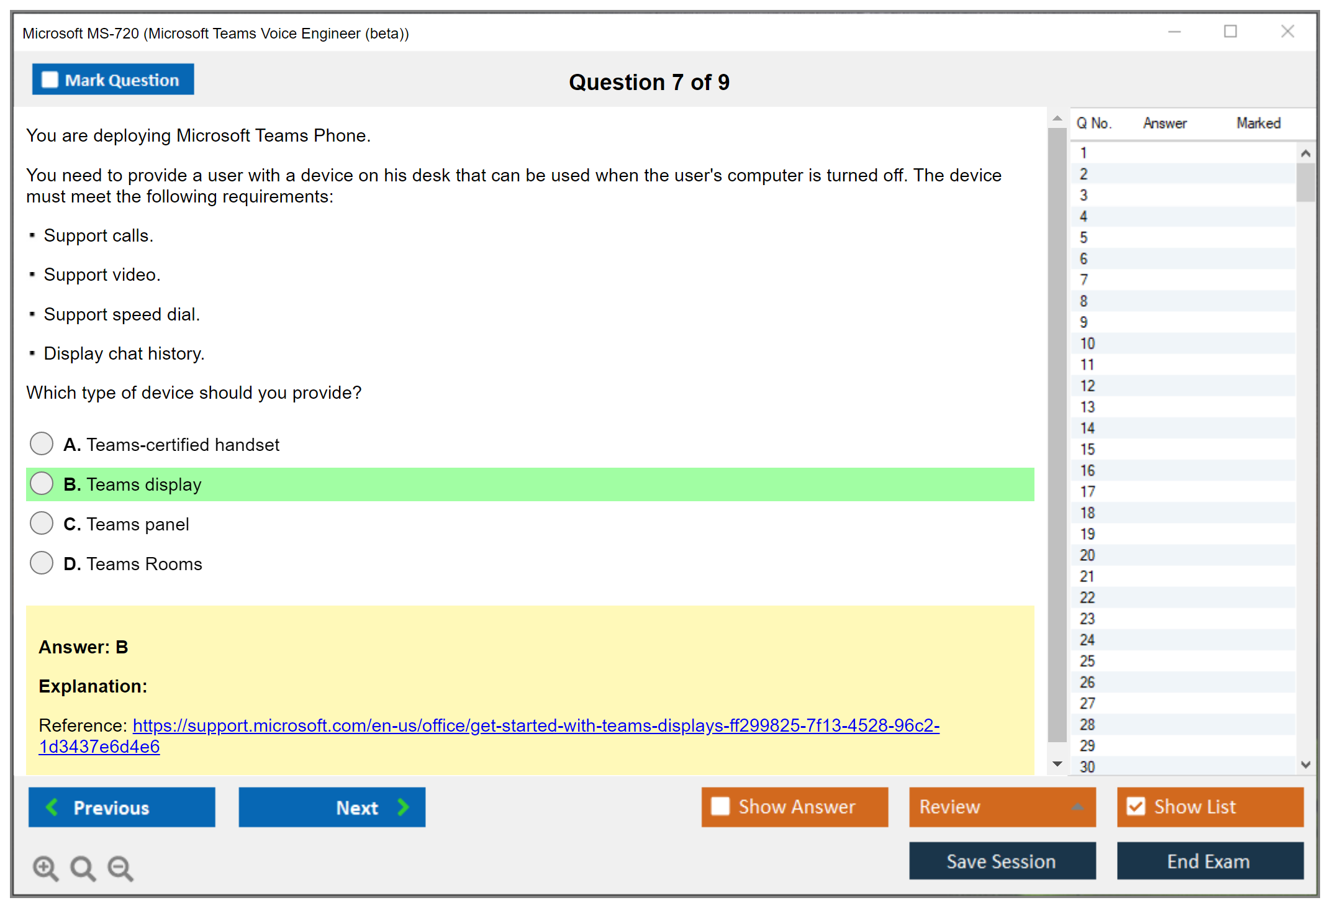Select option A Teams-certified handset
1335x913 pixels.
pyautogui.click(x=42, y=444)
